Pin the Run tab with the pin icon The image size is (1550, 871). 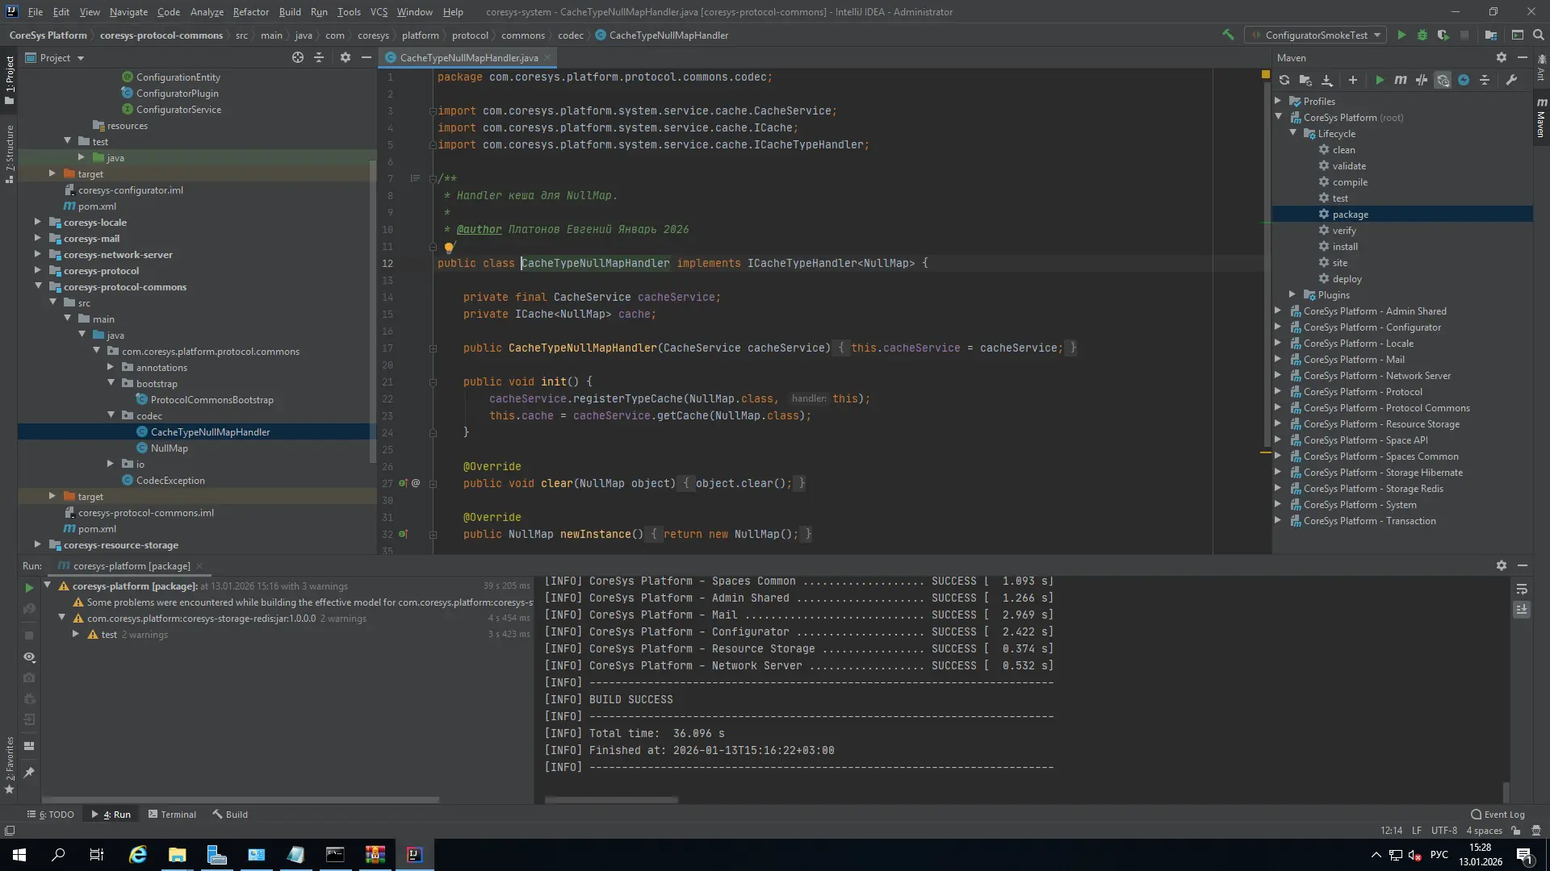(x=29, y=773)
